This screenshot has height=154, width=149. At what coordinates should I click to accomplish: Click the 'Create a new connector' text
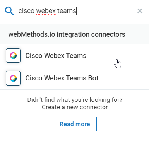click(75, 107)
